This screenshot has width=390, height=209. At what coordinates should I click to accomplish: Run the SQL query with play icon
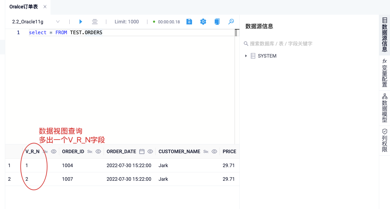81,22
